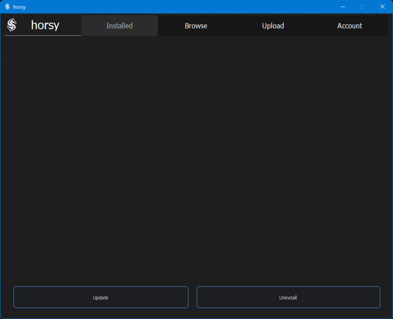Click the horsy window title text
Viewport: 393px width, 319px height.
[x=20, y=7]
